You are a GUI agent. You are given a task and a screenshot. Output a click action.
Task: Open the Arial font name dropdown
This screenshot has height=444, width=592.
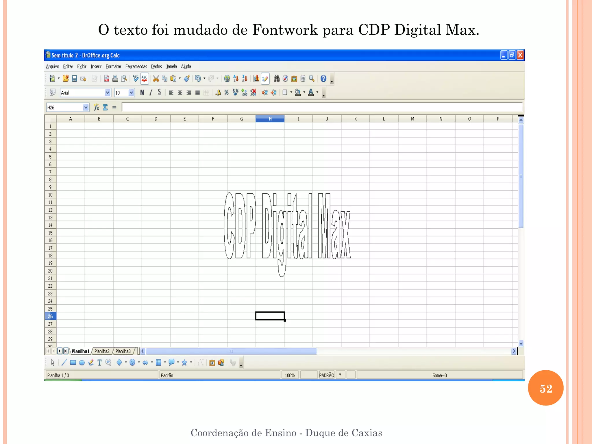[108, 92]
